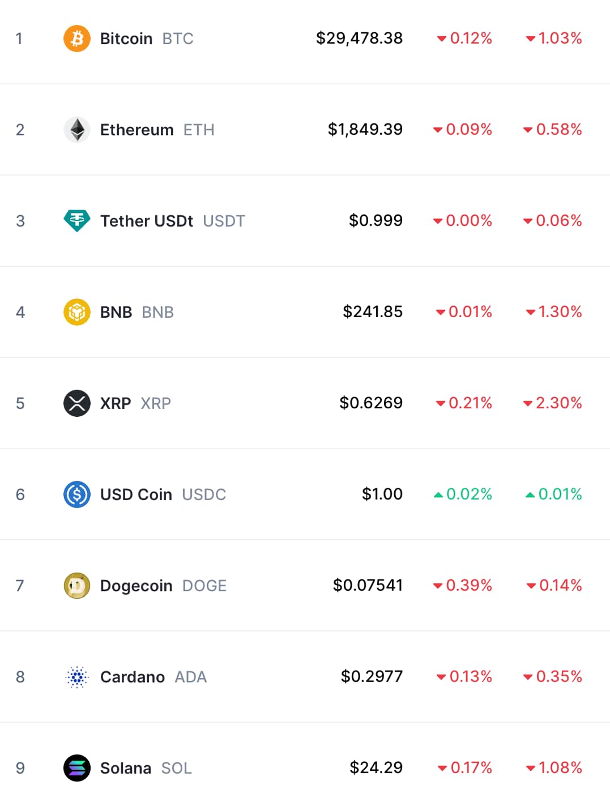Click the green Tether USDt logo

(x=77, y=221)
